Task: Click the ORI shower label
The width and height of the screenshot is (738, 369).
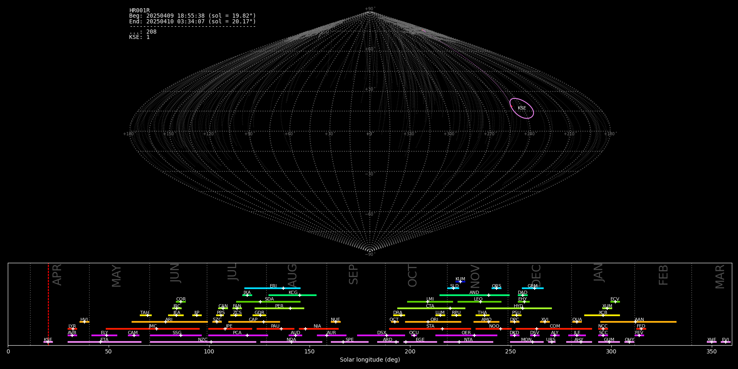Action: (x=434, y=319)
